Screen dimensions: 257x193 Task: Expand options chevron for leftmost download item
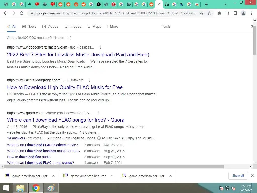click(x=53, y=176)
